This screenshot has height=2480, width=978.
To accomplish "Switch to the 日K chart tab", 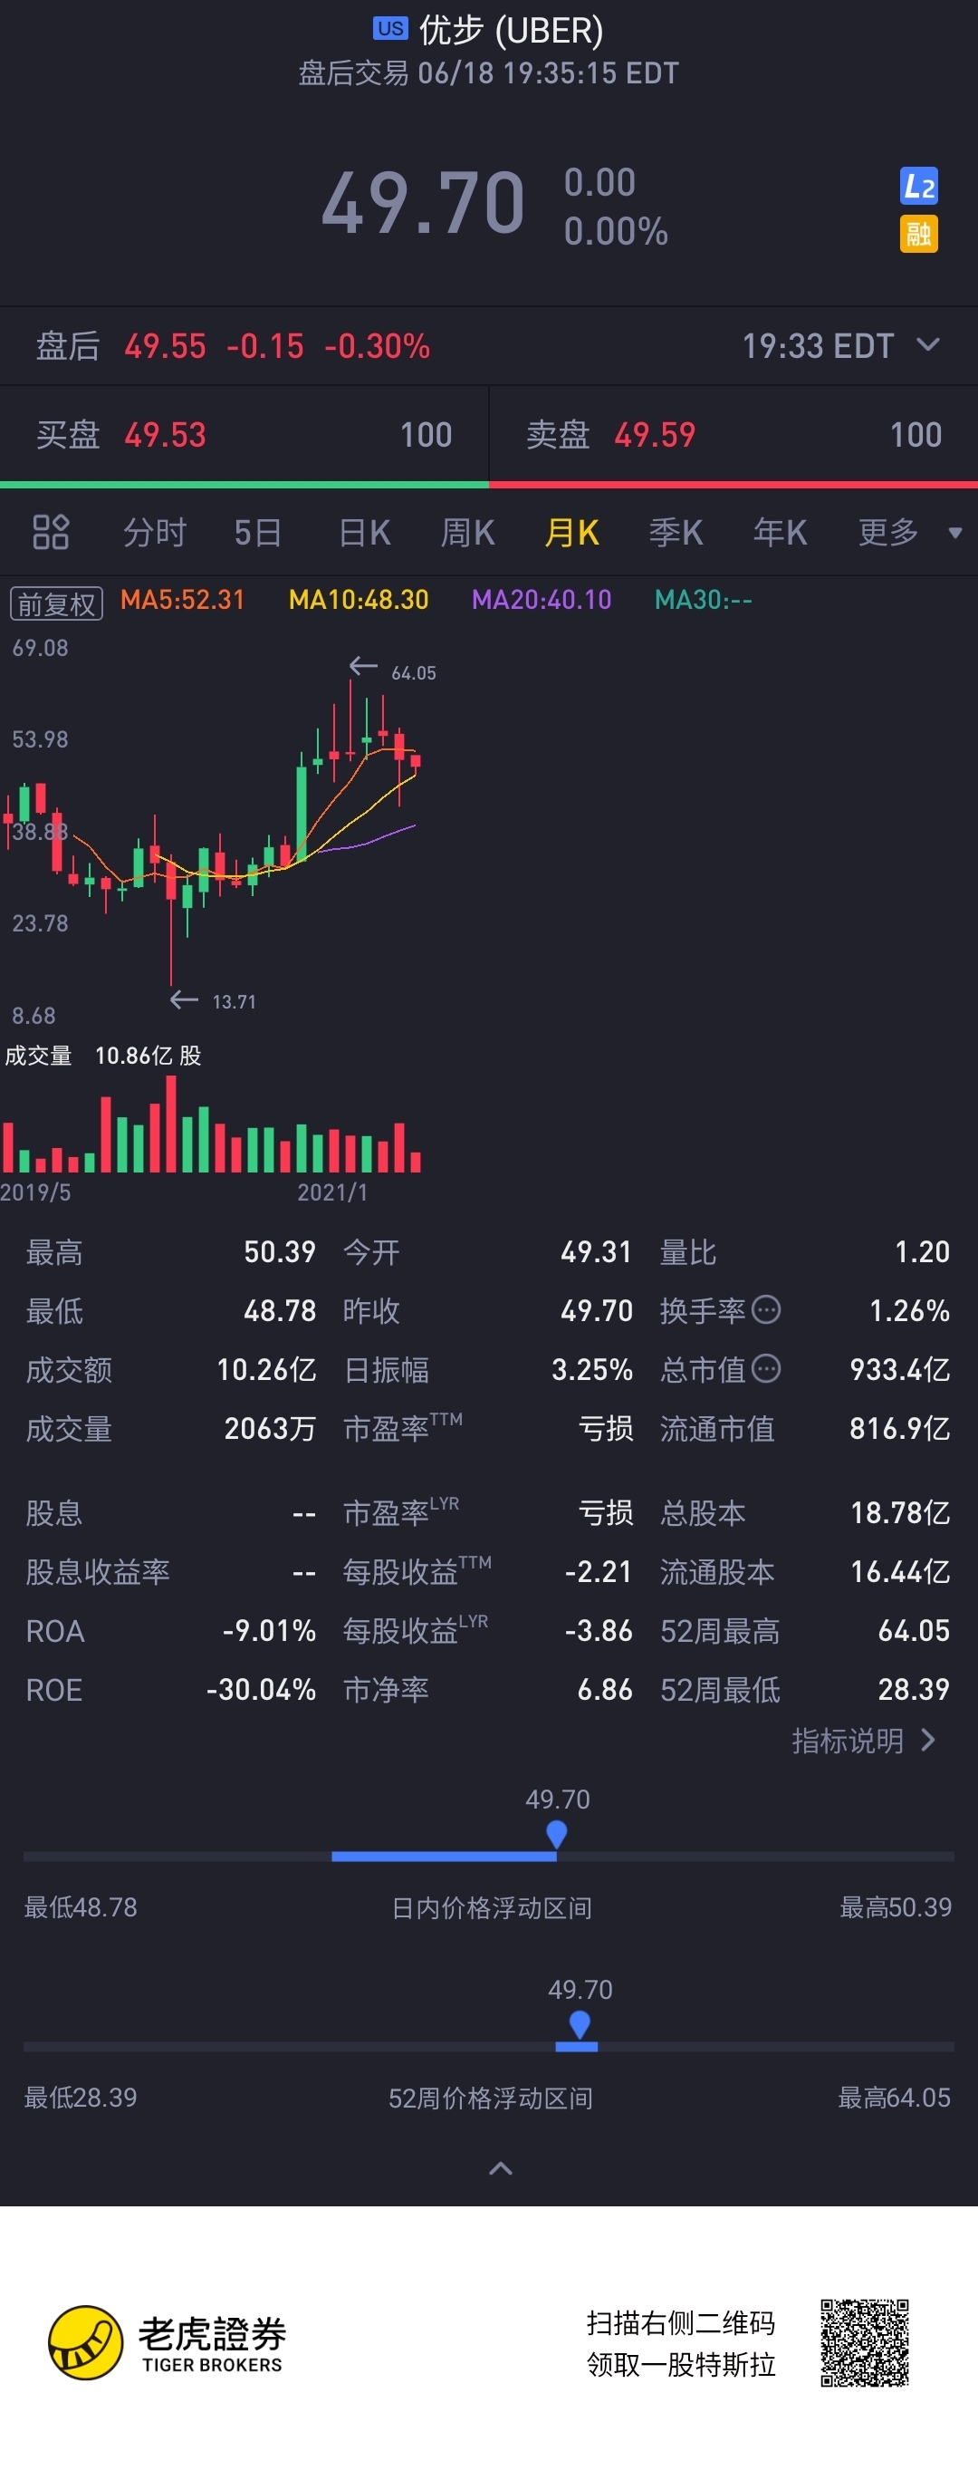I will pos(364,533).
